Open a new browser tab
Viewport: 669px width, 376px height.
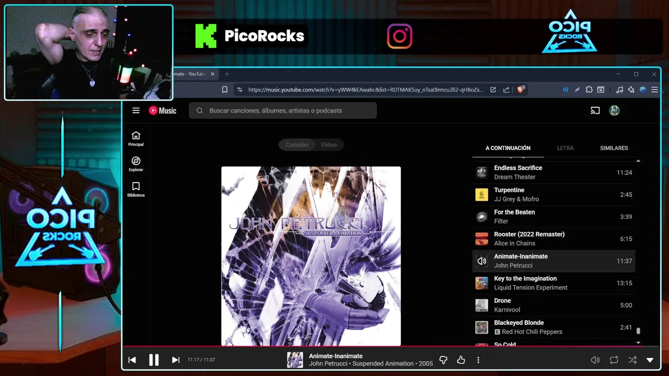(227, 74)
